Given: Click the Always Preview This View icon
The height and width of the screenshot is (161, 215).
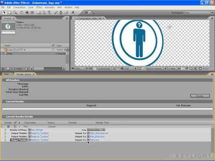Looking at the screenshot, I should (x=73, y=68).
